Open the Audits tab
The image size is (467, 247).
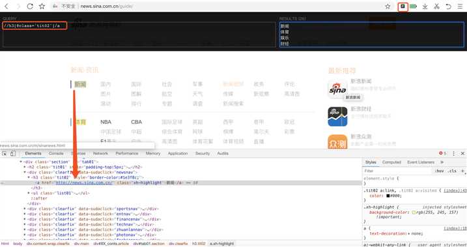(x=223, y=153)
